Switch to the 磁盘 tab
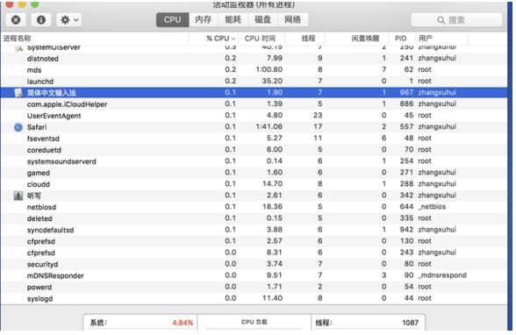Screen dimensions: 516x335 [262, 19]
